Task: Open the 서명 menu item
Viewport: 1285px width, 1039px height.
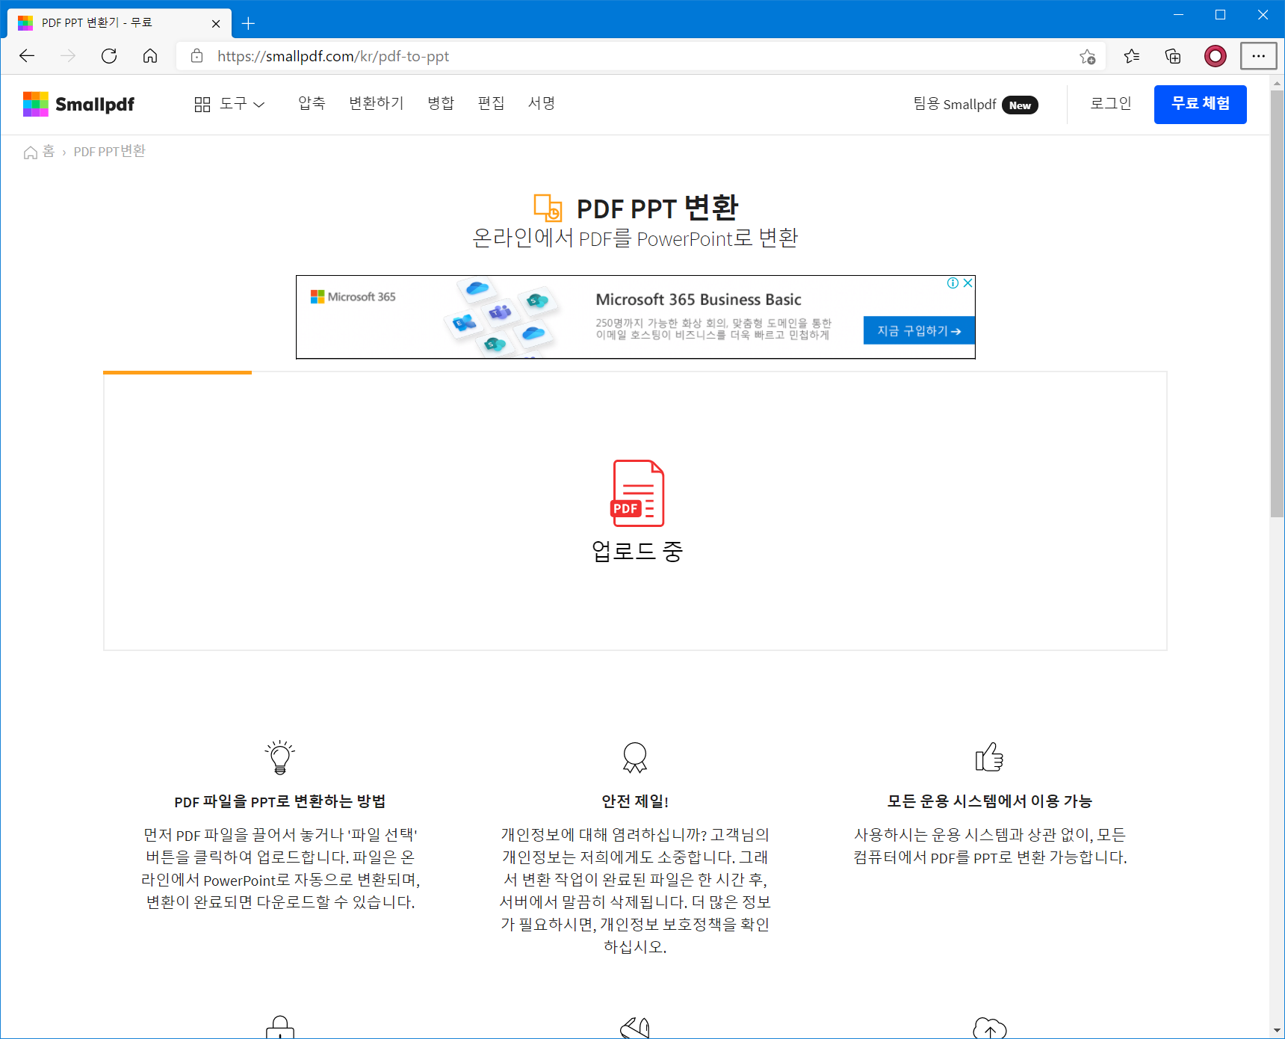Action: (542, 103)
